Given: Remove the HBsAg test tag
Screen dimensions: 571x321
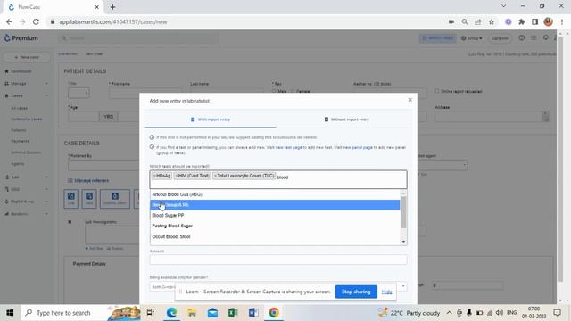Looking at the screenshot, I should [x=154, y=176].
